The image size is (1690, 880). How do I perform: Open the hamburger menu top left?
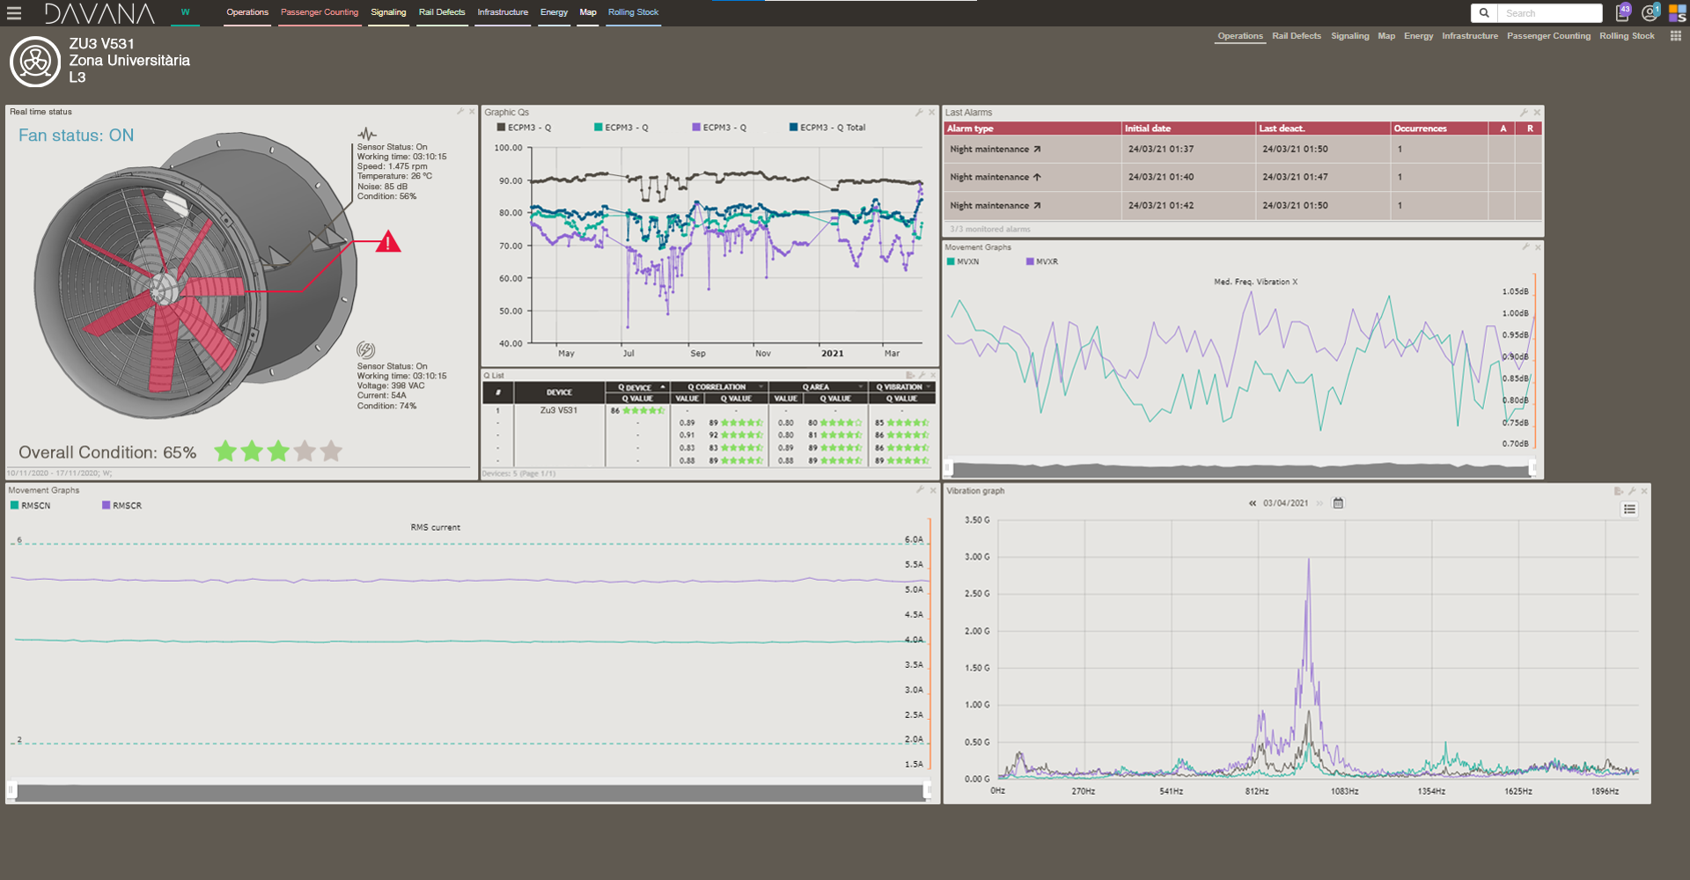tap(13, 12)
